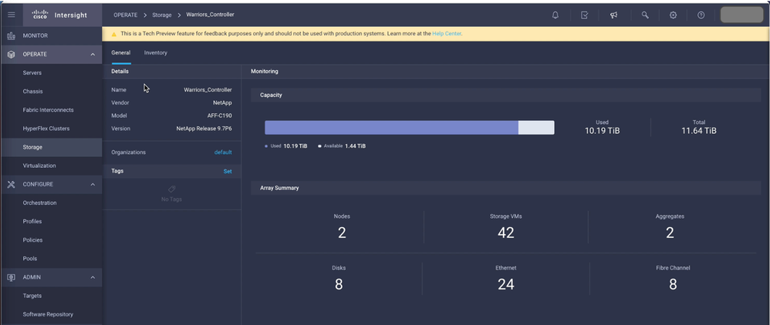The image size is (770, 325).
Task: Click the capacity usage bar
Action: (x=409, y=128)
